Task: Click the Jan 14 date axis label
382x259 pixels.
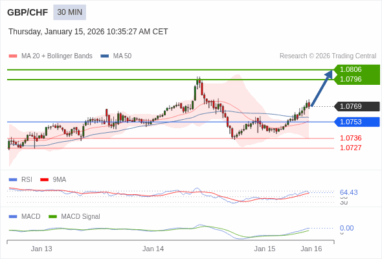Action: (x=153, y=249)
